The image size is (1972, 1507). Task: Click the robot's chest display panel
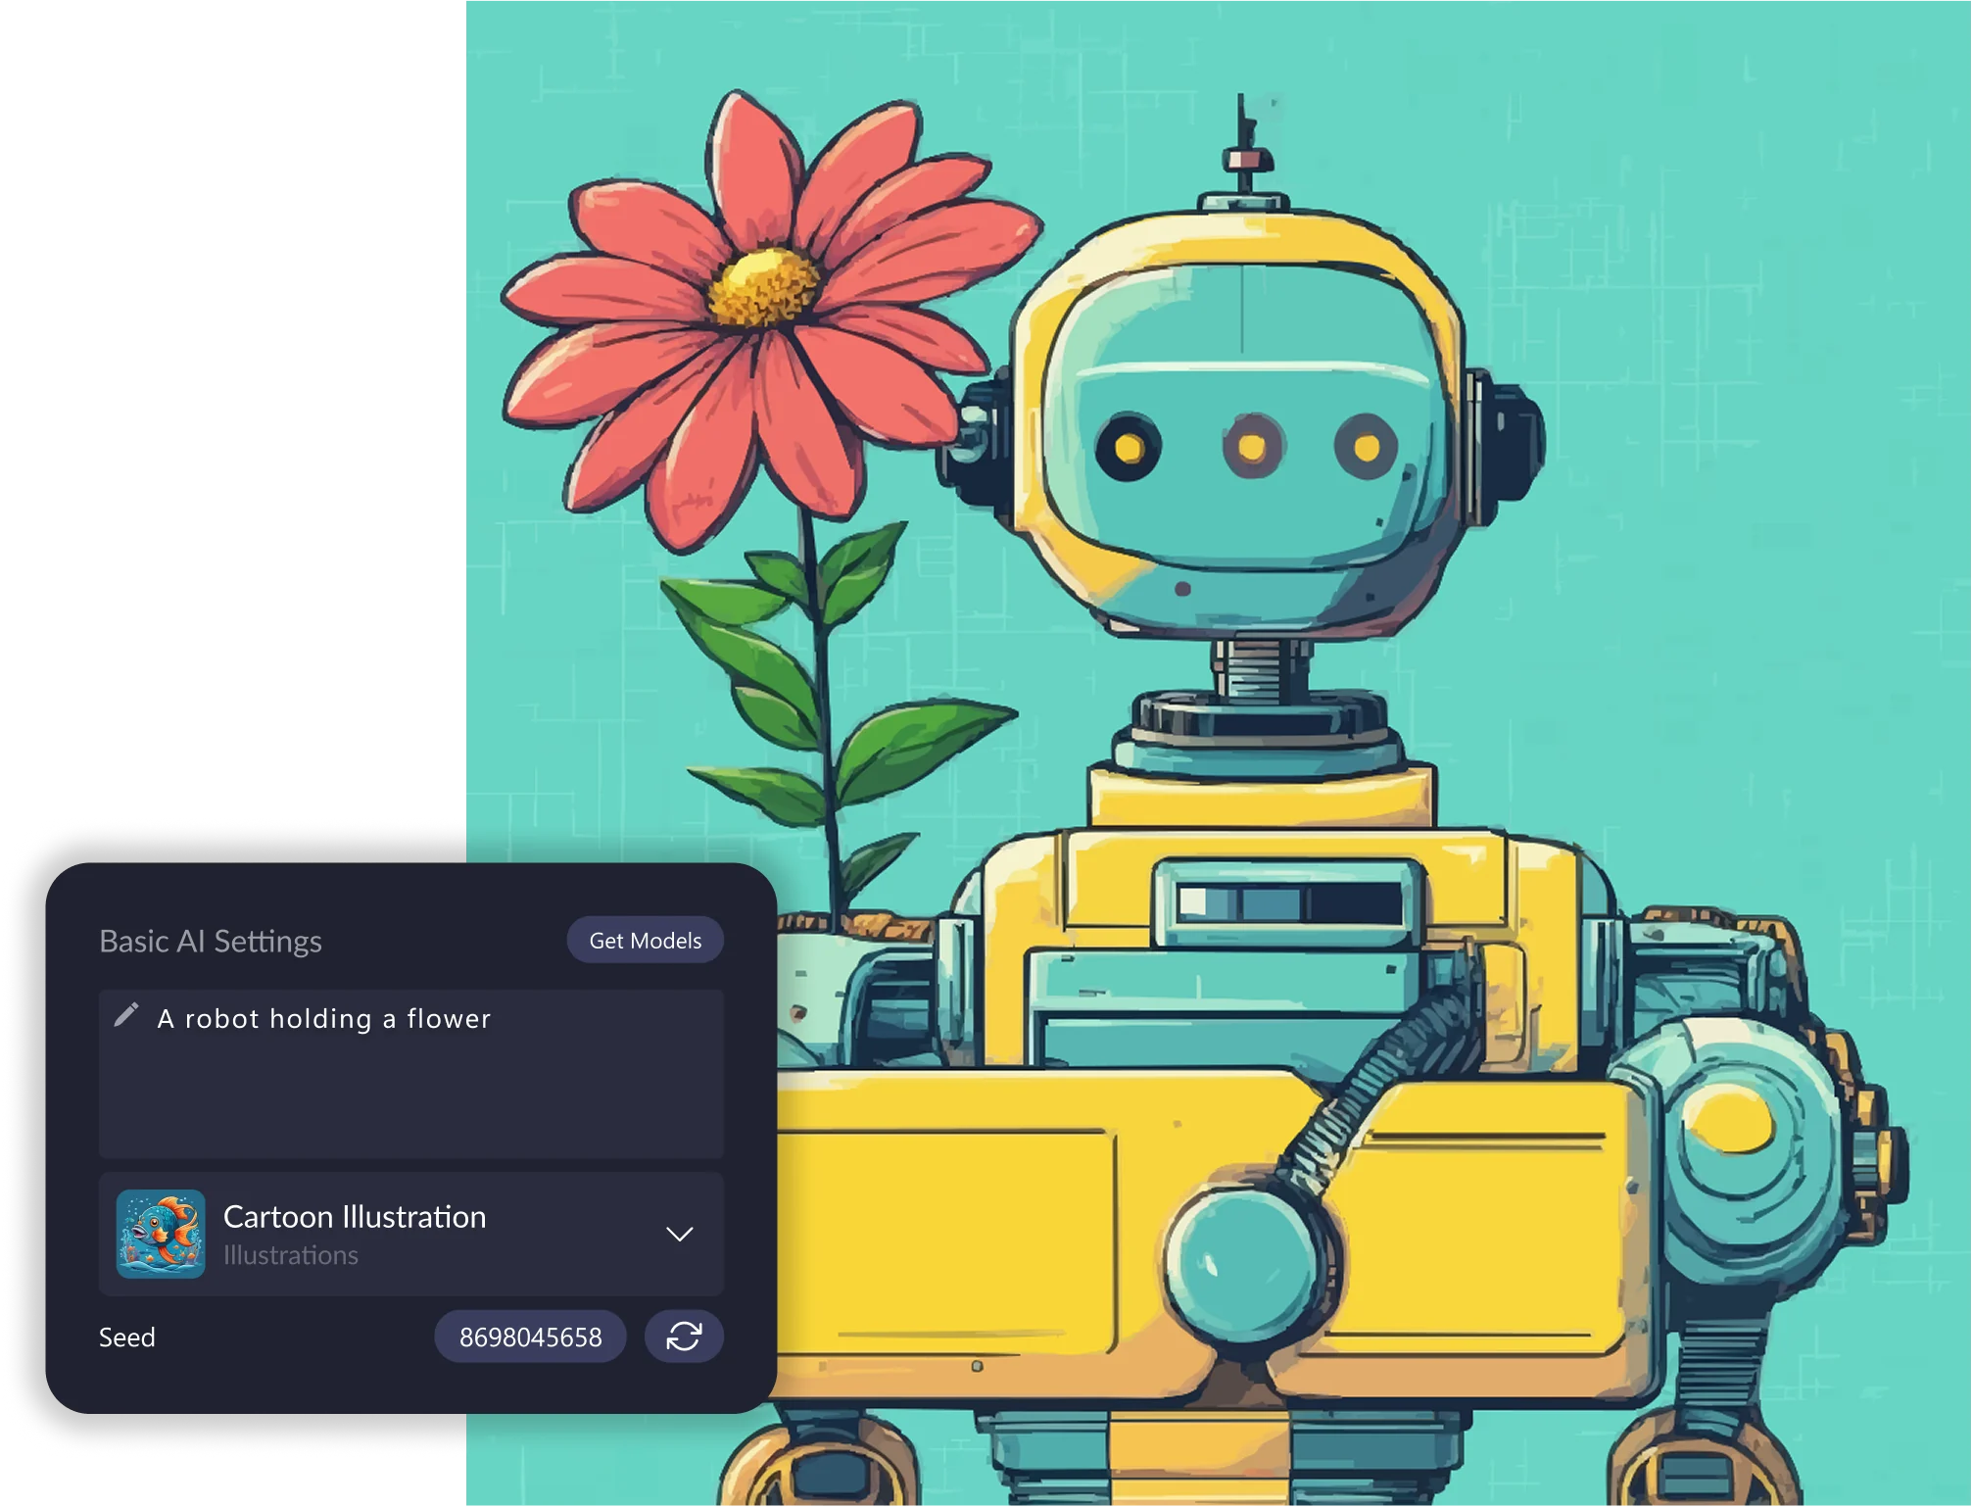1288,901
